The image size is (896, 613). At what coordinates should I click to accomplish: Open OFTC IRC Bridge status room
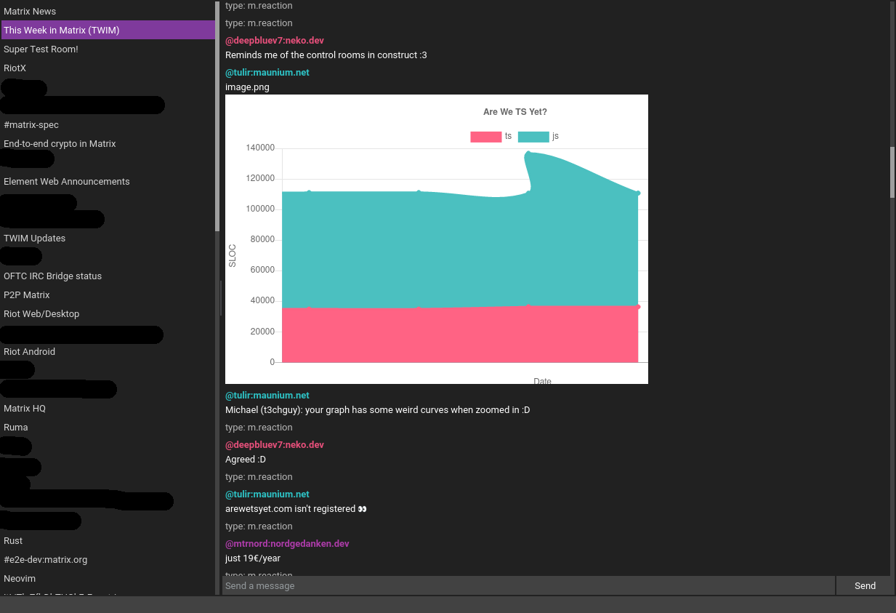pyautogui.click(x=52, y=276)
